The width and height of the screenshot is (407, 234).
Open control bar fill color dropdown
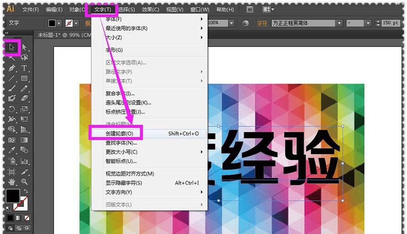click(x=59, y=24)
